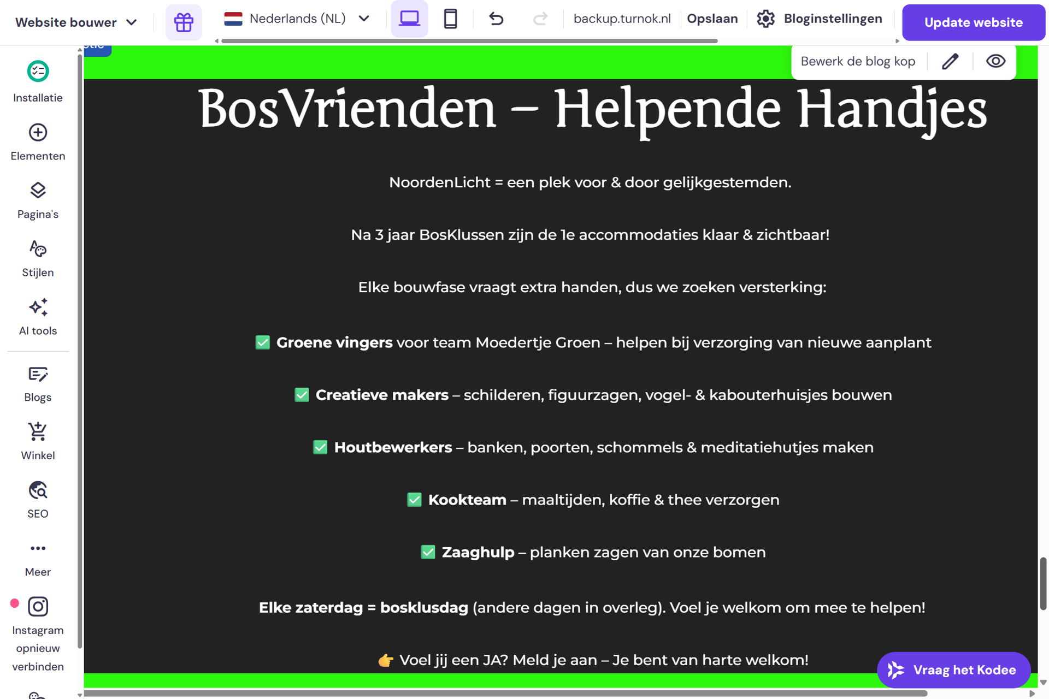Click Opslaan to save
The image size is (1049, 699).
[x=712, y=19]
